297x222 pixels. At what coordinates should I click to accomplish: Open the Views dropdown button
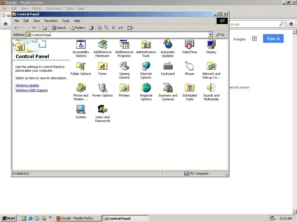click(x=130, y=28)
